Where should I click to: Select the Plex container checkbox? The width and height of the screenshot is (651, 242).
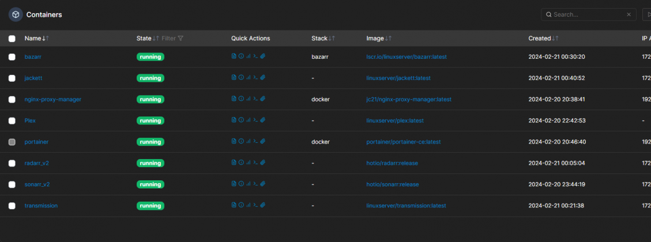[x=12, y=121]
